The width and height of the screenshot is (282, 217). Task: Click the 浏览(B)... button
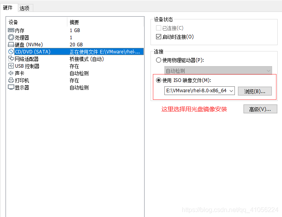255,91
